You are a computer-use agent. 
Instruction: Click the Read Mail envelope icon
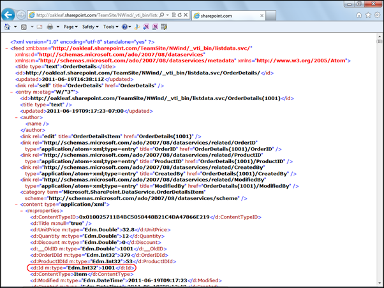40,27
